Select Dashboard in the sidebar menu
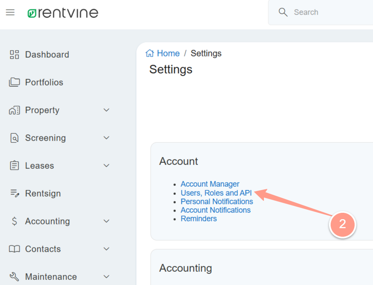The width and height of the screenshot is (373, 285). click(47, 55)
